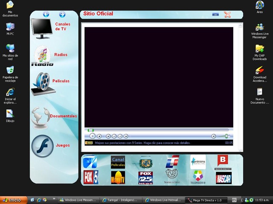Select the Barcelona TV channel
This screenshot has height=204, width=273.
tap(223, 162)
